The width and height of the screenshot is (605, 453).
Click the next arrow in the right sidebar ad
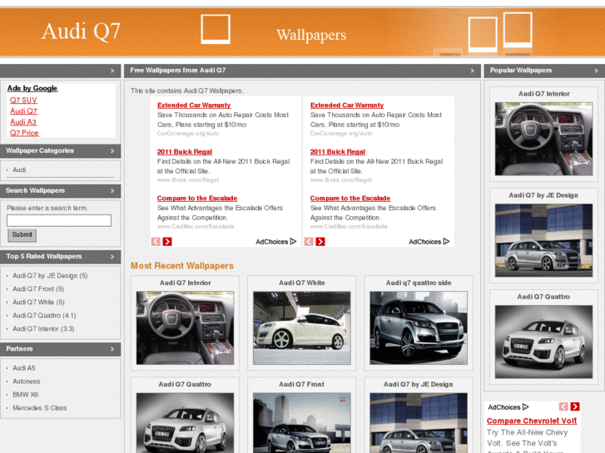575,406
